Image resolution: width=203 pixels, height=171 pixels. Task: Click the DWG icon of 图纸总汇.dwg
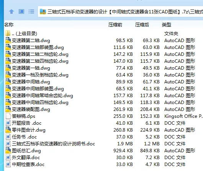tap(8, 150)
